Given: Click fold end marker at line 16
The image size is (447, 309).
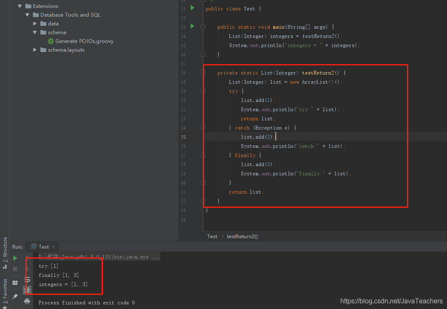Looking at the screenshot, I should tap(203, 54).
